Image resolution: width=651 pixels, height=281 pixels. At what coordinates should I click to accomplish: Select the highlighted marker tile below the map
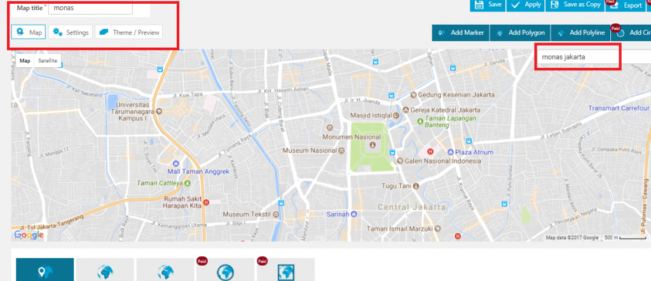click(x=45, y=270)
